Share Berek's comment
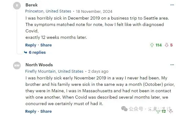 tap(46, 45)
